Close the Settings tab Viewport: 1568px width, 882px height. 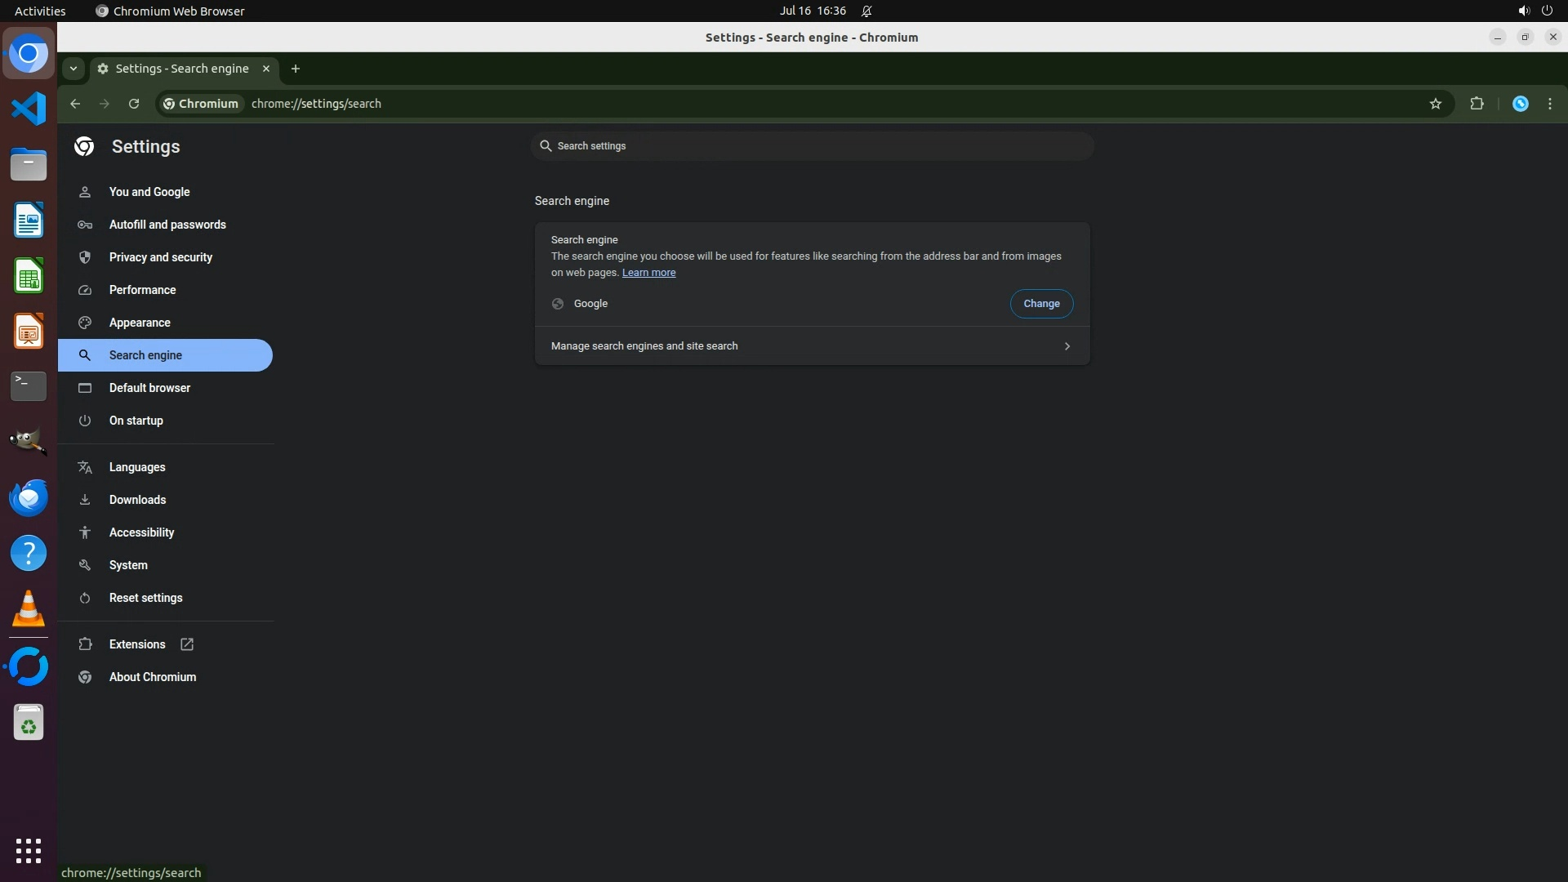click(265, 69)
